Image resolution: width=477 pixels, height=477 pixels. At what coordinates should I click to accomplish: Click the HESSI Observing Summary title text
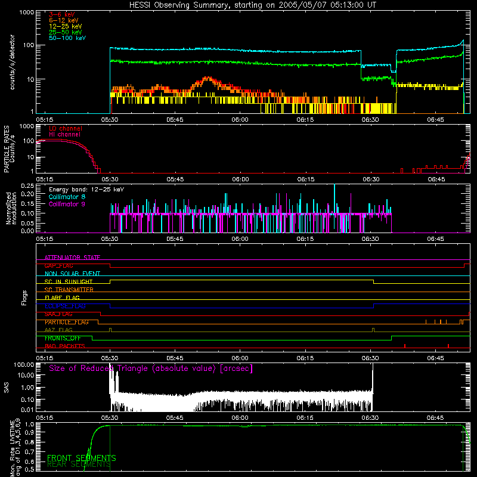(x=252, y=5)
